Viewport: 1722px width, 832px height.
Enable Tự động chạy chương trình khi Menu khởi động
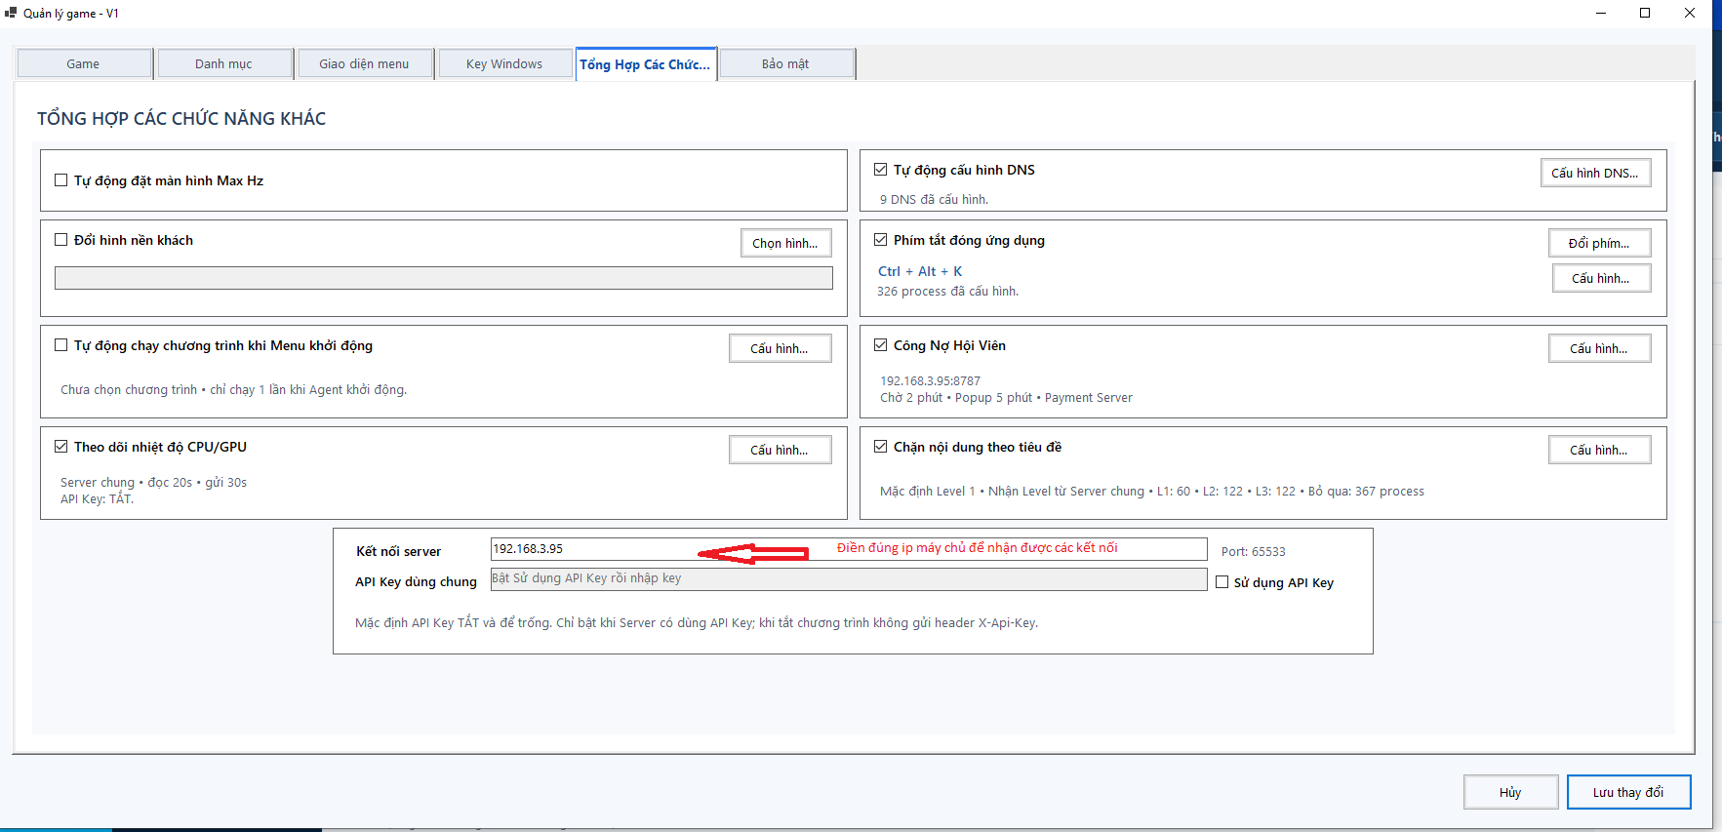(x=61, y=345)
